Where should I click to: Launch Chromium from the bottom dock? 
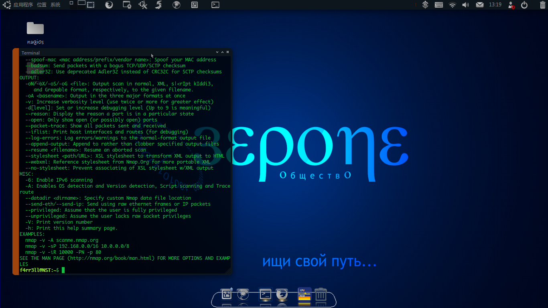click(243, 294)
